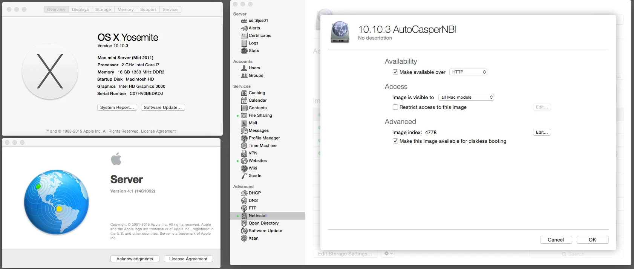Click the 10.10.3 AutoCasperNBI title text
The height and width of the screenshot is (269, 634).
[407, 29]
